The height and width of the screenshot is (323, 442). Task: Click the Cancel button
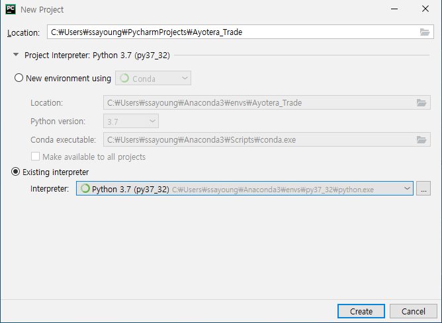pos(414,311)
